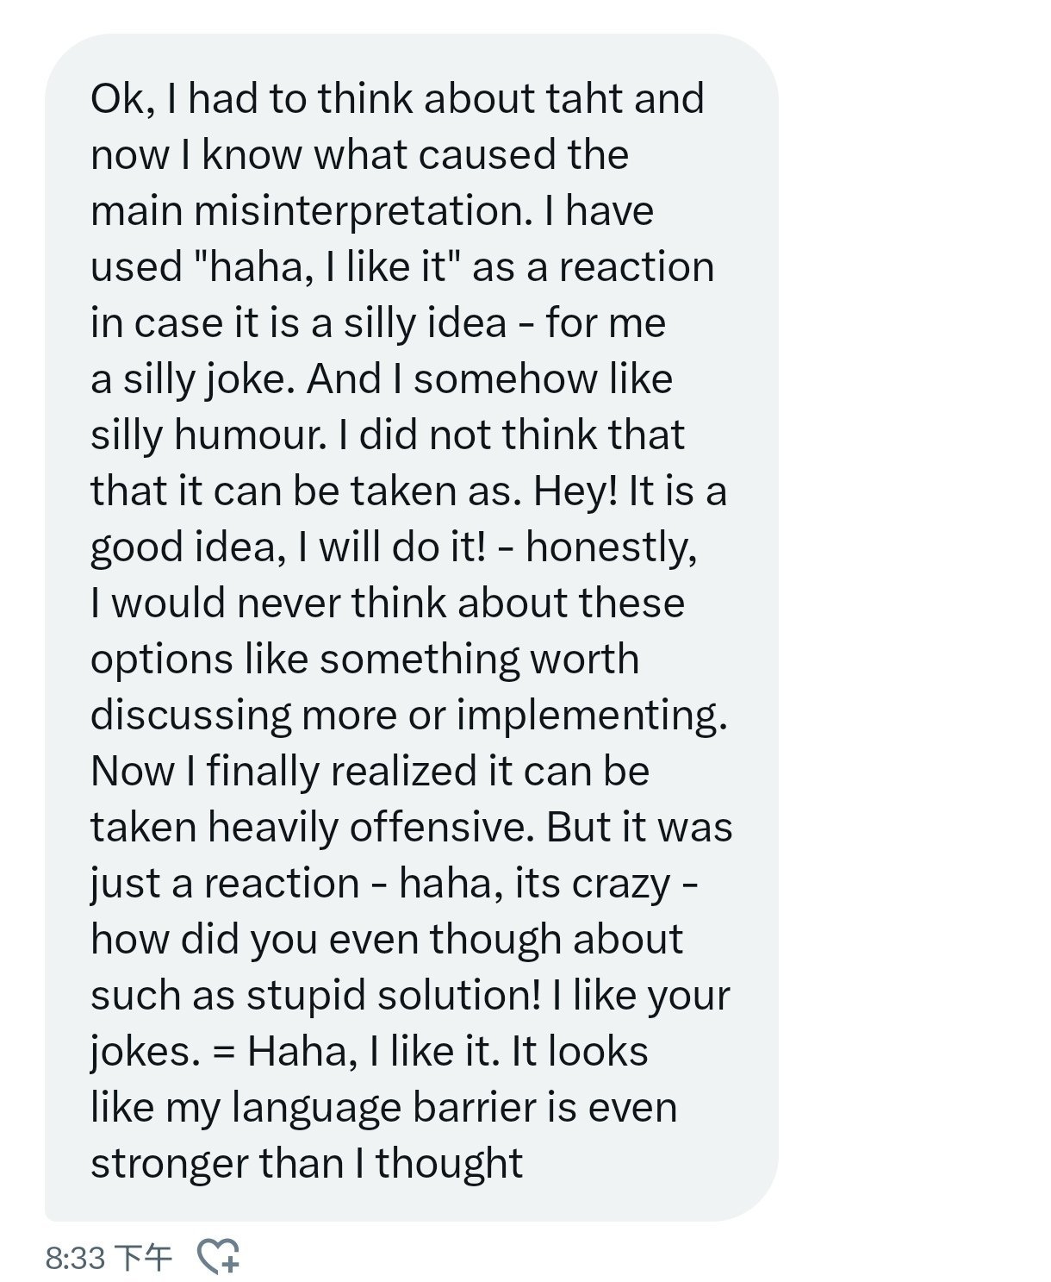Click the 8:33 下午 message timestamp
Viewport: 1051px width, 1282px height.
coord(109,1258)
